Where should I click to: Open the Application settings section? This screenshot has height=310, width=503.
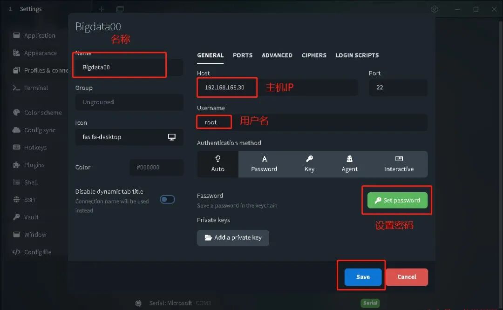tap(34, 35)
